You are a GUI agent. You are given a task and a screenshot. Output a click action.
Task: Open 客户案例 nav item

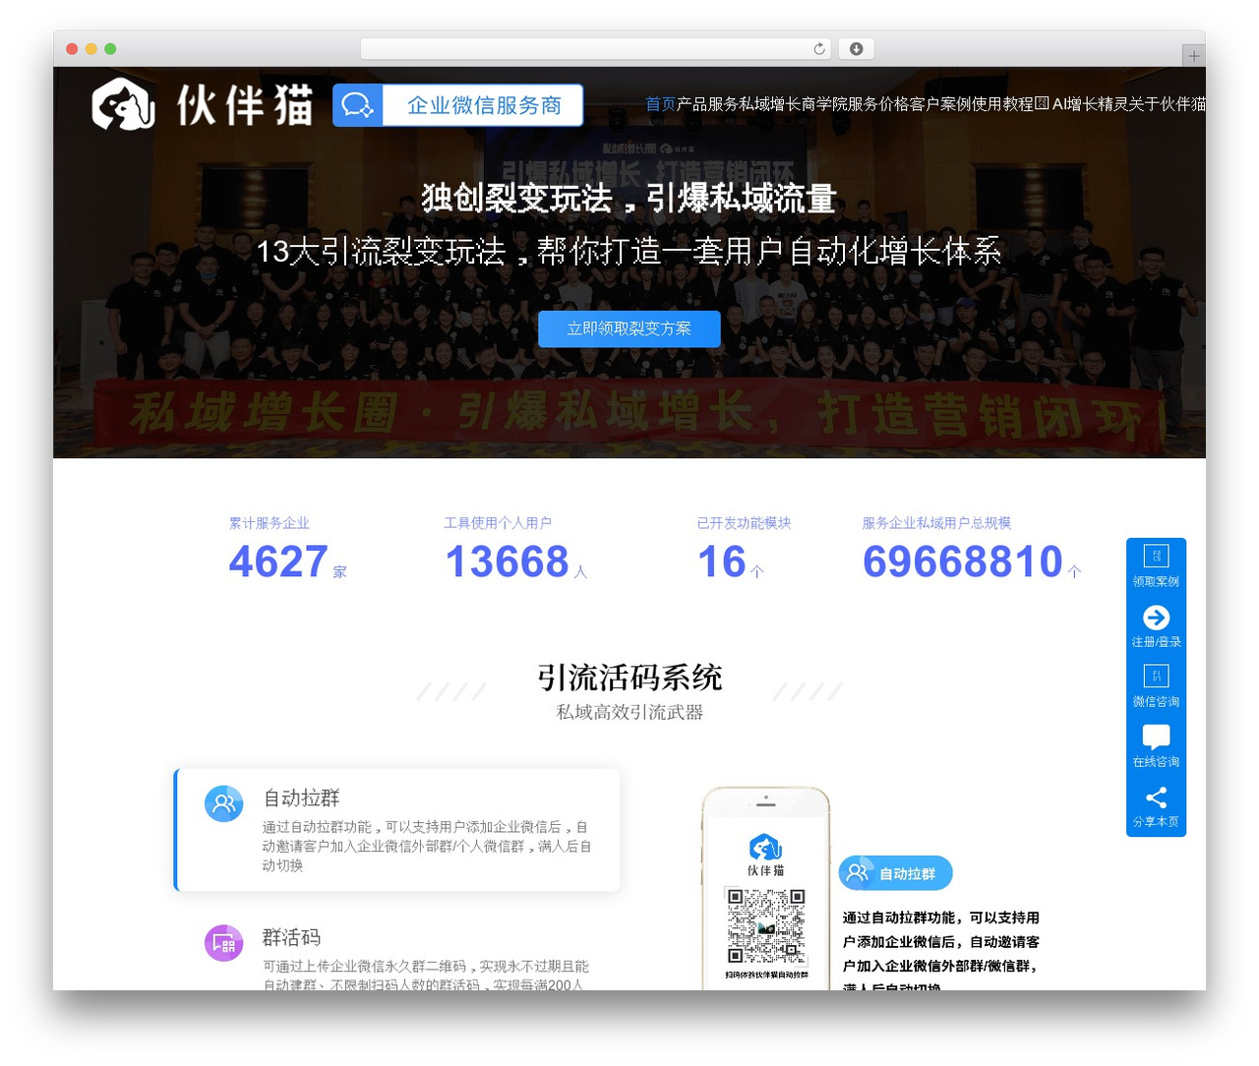pos(941,104)
